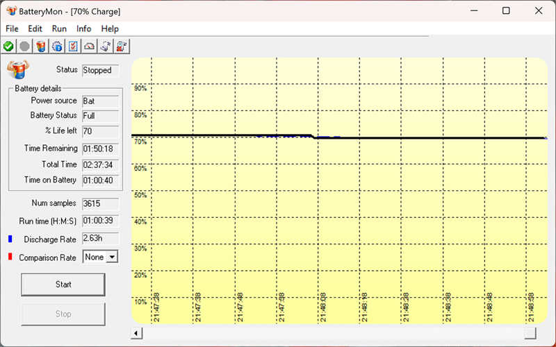Click the green checkmark start toolbar icon

(x=8, y=46)
